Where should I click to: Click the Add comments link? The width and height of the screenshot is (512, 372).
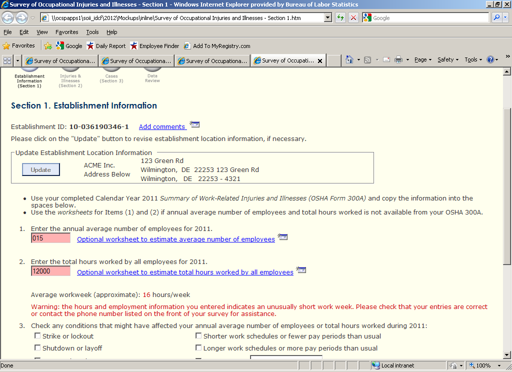click(x=162, y=126)
